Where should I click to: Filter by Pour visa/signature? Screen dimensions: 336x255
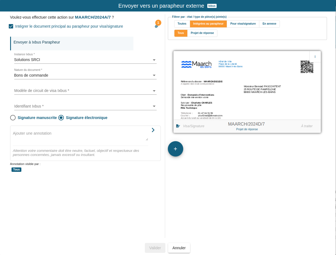[x=243, y=24]
